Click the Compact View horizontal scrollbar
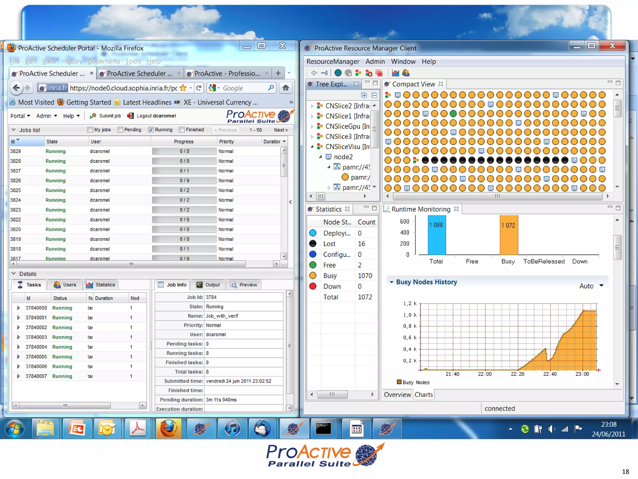Viewport: 638px width, 479px height. pos(497,196)
